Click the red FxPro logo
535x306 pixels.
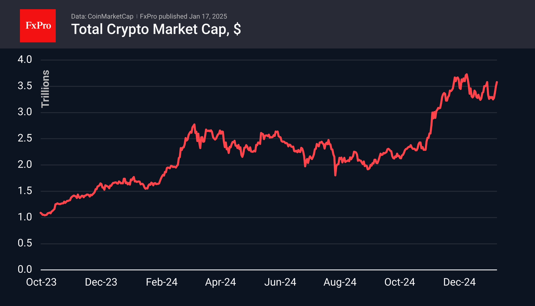point(38,26)
